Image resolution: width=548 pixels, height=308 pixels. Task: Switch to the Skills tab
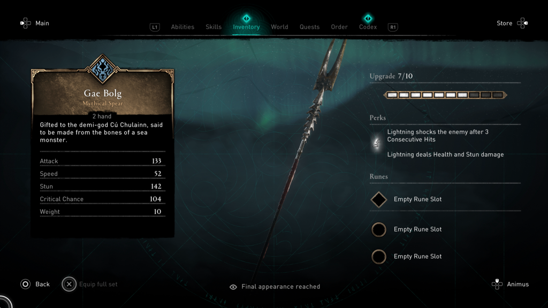tap(214, 27)
